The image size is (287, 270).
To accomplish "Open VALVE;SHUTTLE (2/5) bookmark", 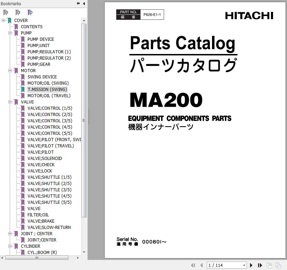I will 50,184.
